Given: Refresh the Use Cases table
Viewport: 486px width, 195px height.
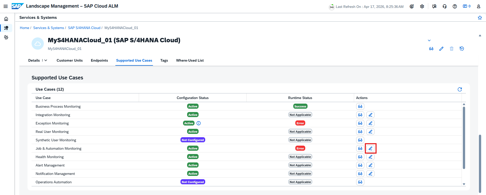Looking at the screenshot, I should pos(460,89).
